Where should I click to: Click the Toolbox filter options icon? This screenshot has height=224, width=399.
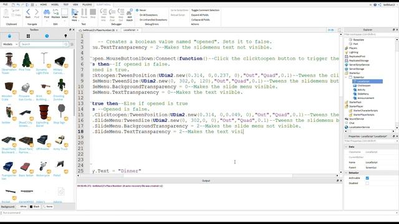click(72, 44)
